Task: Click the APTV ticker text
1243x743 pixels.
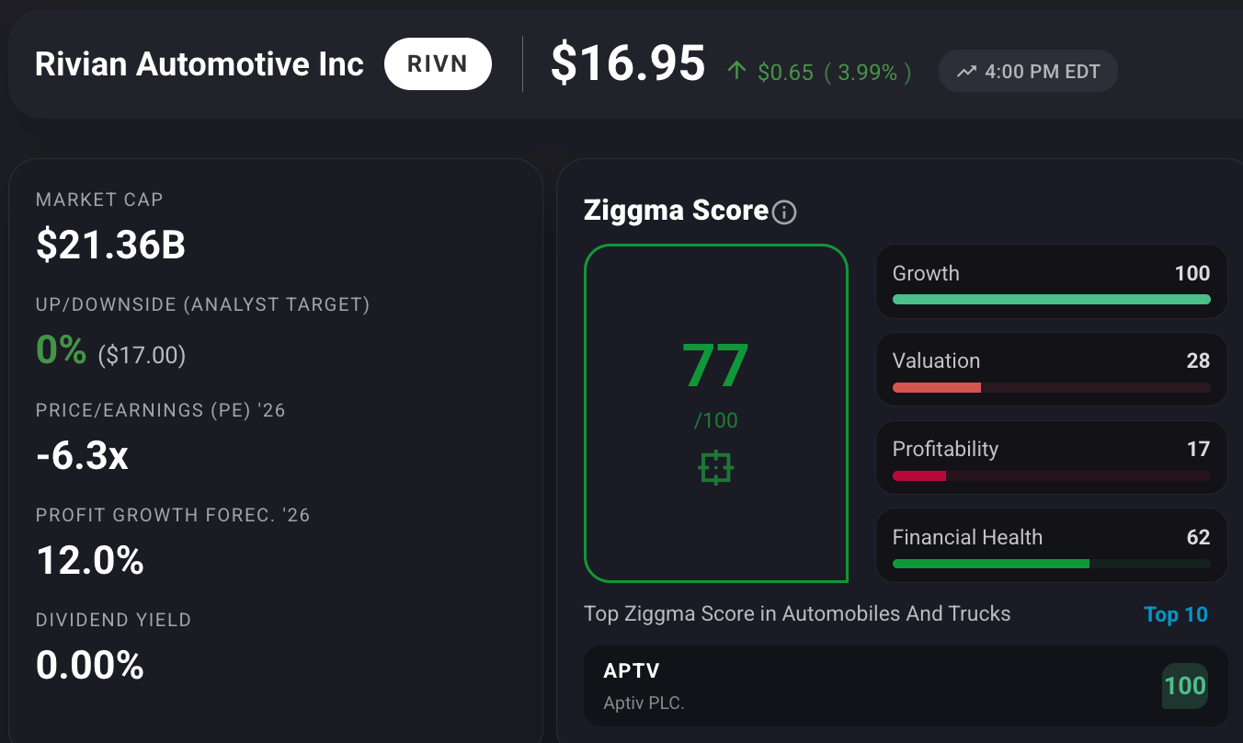Action: (632, 670)
